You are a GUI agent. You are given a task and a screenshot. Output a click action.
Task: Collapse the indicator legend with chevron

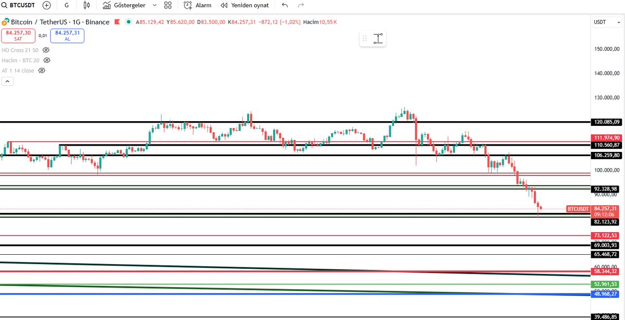[7, 81]
